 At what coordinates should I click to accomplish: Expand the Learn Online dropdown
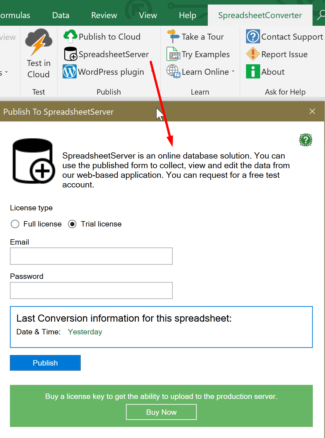[233, 72]
